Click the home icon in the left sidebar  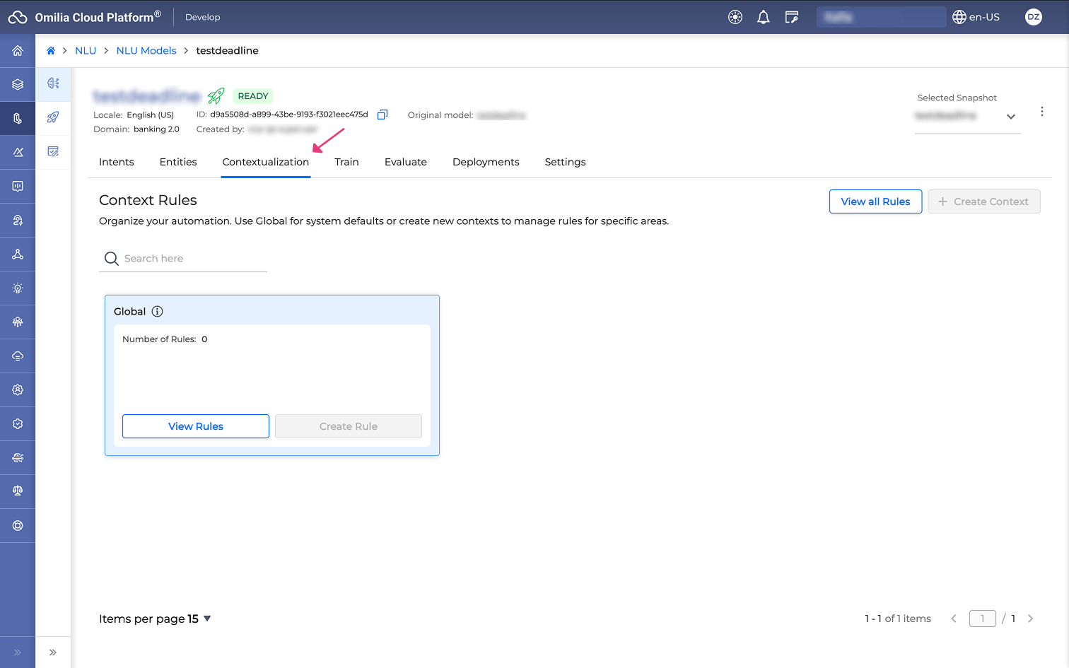(18, 51)
